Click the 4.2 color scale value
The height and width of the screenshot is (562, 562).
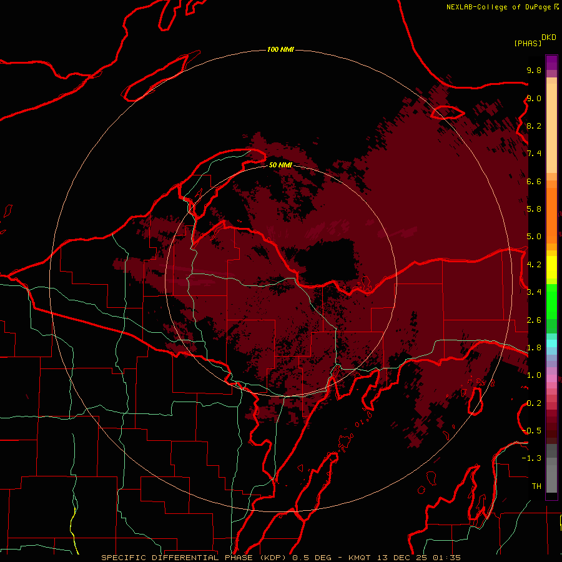coord(534,265)
